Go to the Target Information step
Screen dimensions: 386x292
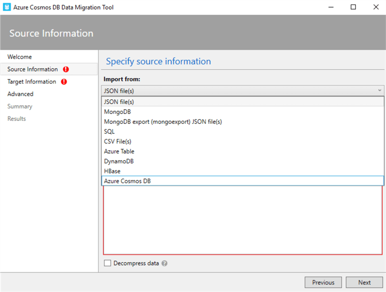click(32, 82)
